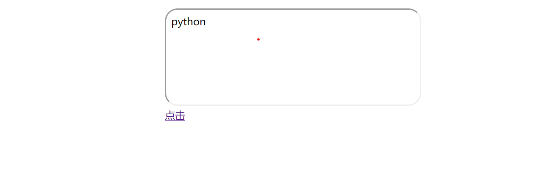This screenshot has width=537, height=177.
Task: Place cursor before the letter p in python
Action: [171, 22]
